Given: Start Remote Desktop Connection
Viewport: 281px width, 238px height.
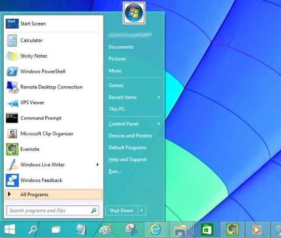Looking at the screenshot, I should pyautogui.click(x=51, y=87).
